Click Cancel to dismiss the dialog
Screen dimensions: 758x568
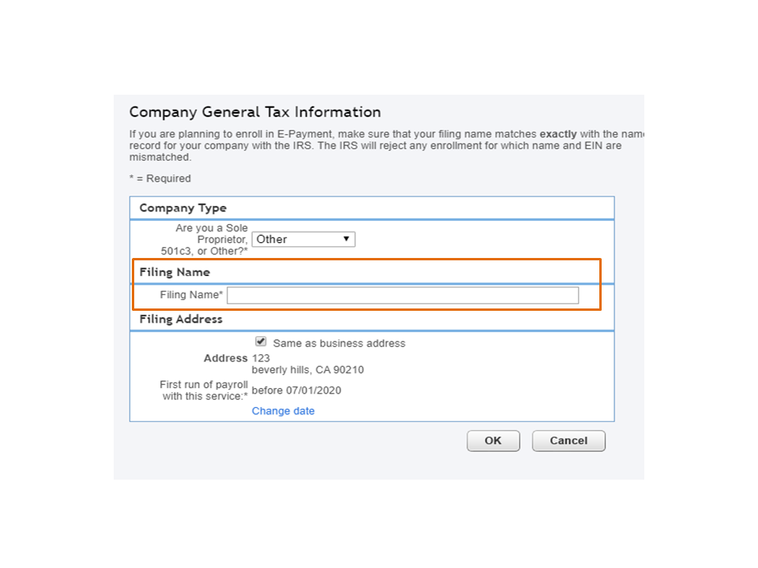point(568,440)
